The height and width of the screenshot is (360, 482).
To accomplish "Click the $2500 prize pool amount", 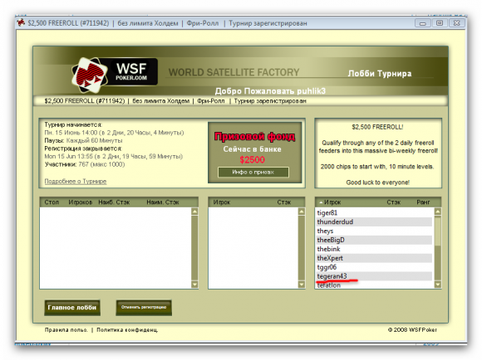I will tap(252, 160).
